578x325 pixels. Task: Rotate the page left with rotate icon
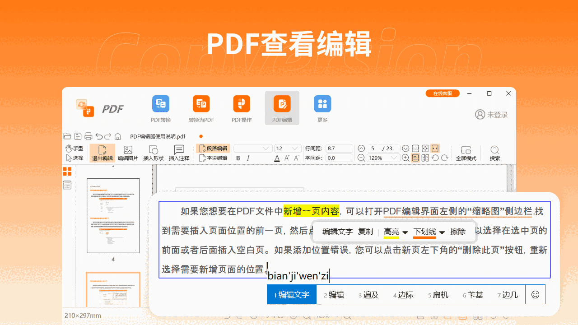[x=435, y=158]
